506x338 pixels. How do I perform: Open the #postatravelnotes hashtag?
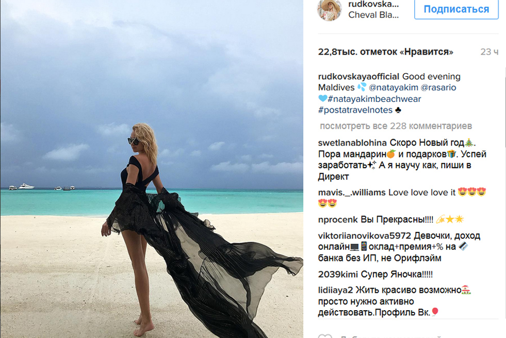(355, 110)
